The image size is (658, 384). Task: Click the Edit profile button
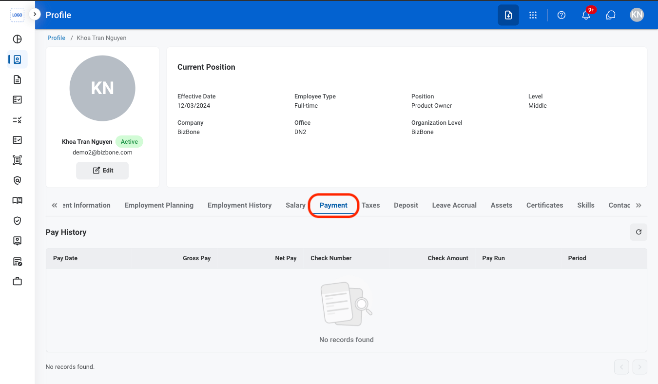click(102, 171)
